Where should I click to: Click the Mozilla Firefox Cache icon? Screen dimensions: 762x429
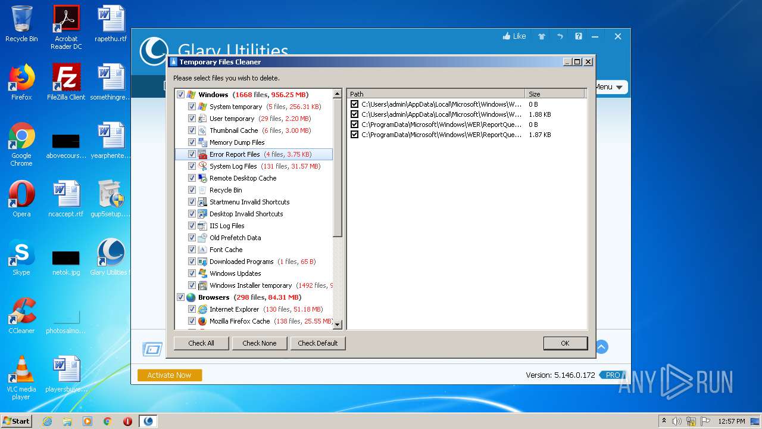click(x=202, y=321)
